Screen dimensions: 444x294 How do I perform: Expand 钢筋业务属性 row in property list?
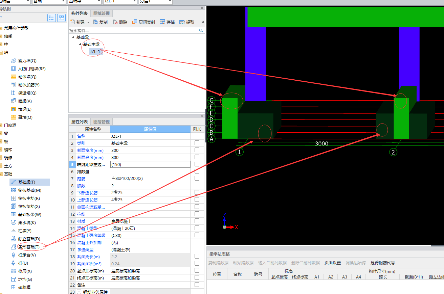79,292
